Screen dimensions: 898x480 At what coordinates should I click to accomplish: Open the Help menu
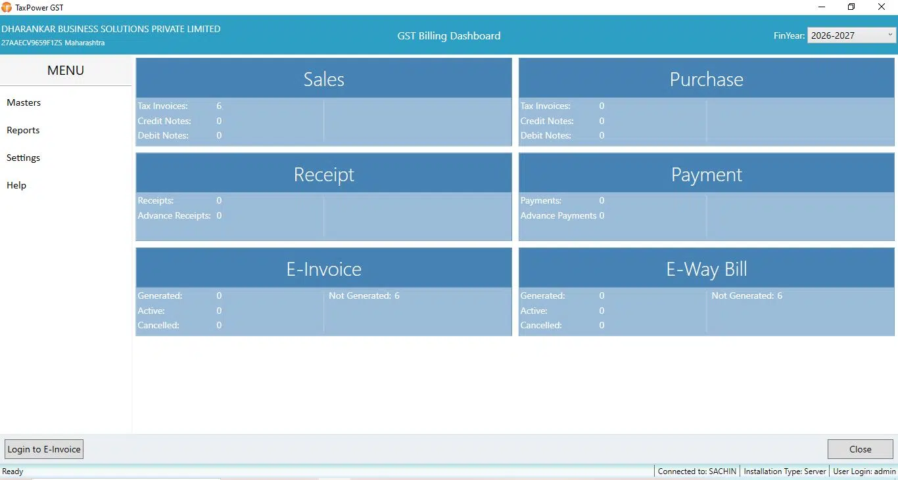[16, 185]
